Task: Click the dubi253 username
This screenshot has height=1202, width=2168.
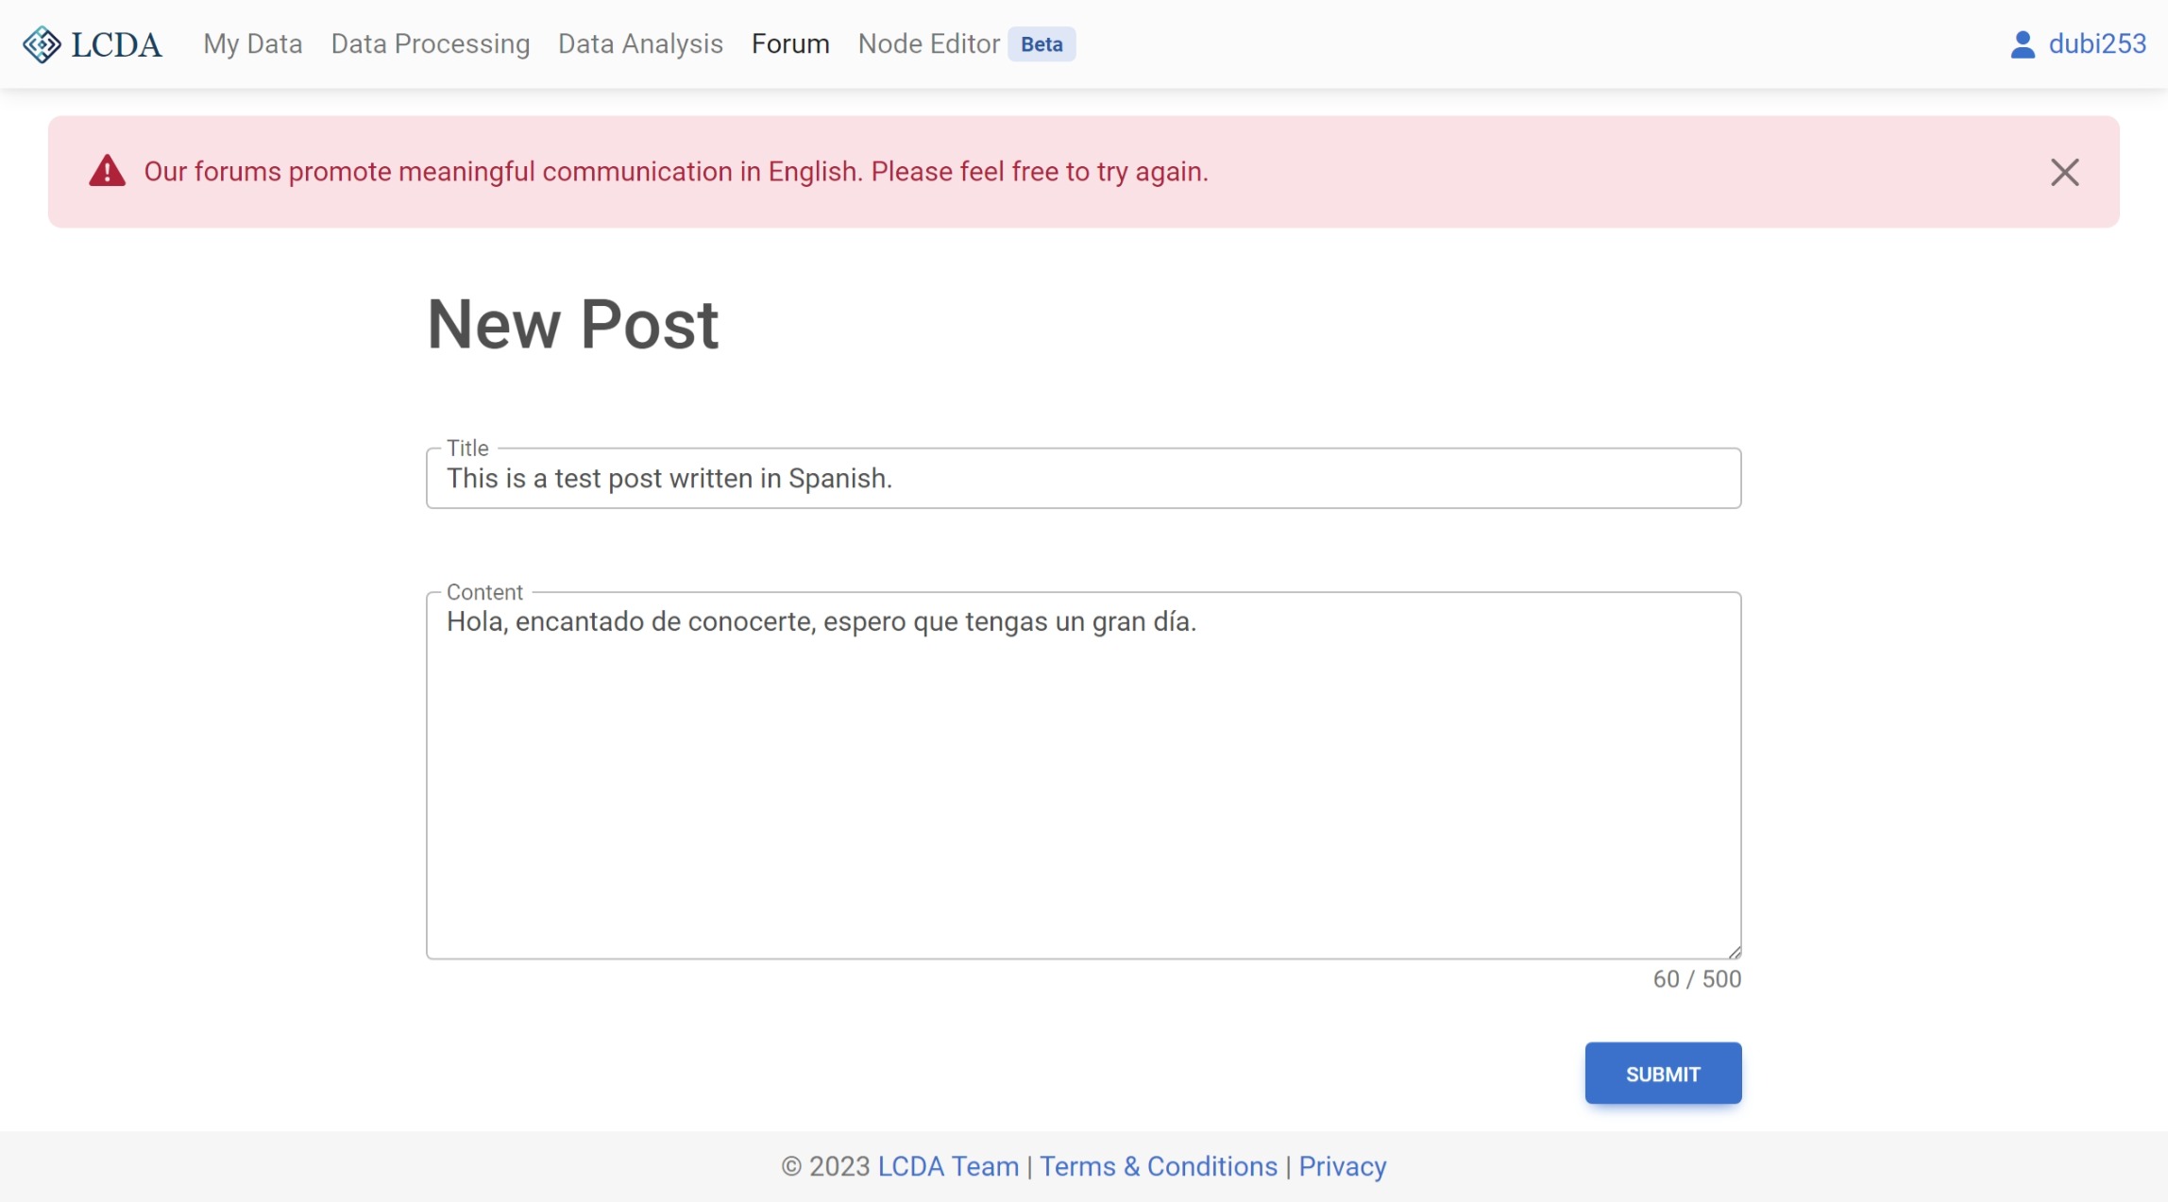Action: tap(2096, 42)
